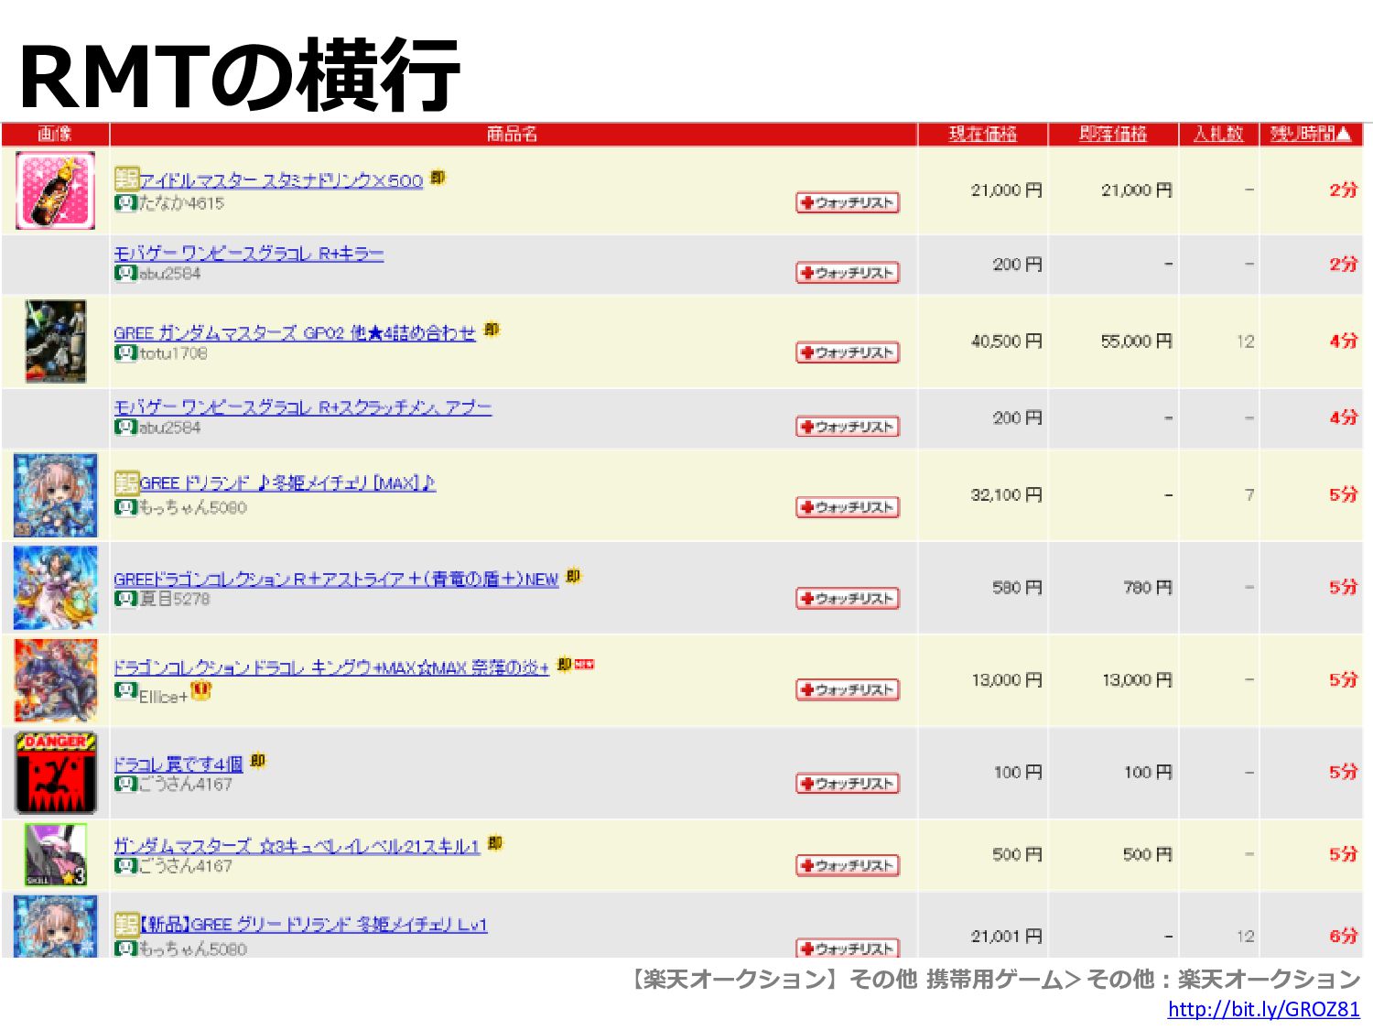Open ガンダムマスターズ ☆3キュベレイ listing
Viewport: 1373px width, 1030px height.
[297, 846]
